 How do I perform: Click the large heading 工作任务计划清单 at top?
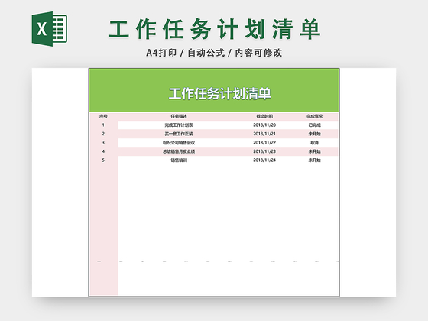214,29
